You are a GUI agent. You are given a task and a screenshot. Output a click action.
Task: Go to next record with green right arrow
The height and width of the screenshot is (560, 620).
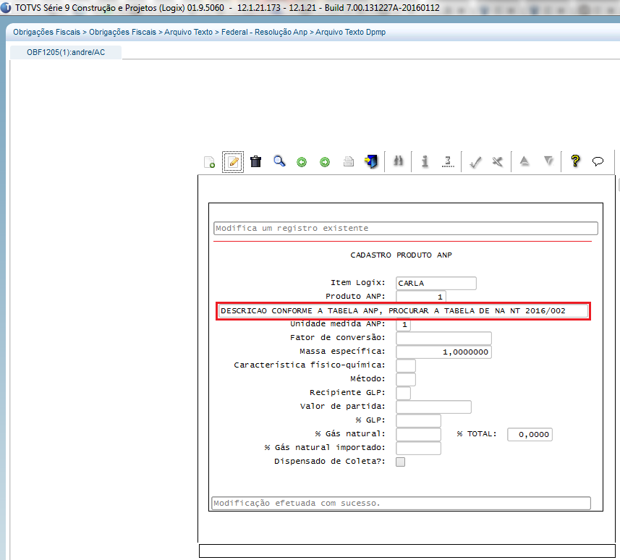click(325, 162)
